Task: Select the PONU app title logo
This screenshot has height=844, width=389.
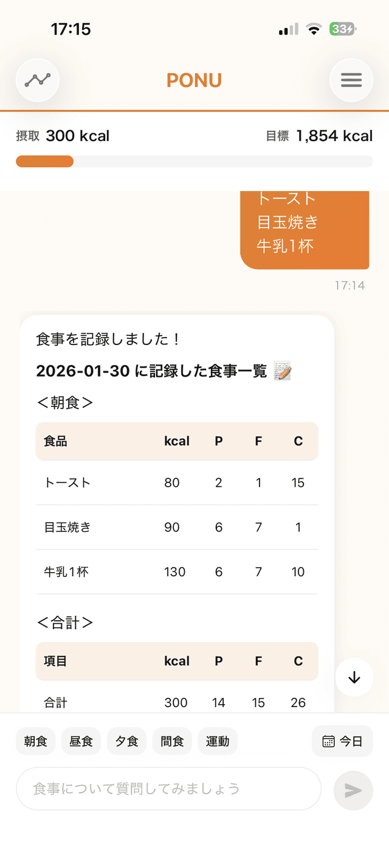Action: click(194, 80)
